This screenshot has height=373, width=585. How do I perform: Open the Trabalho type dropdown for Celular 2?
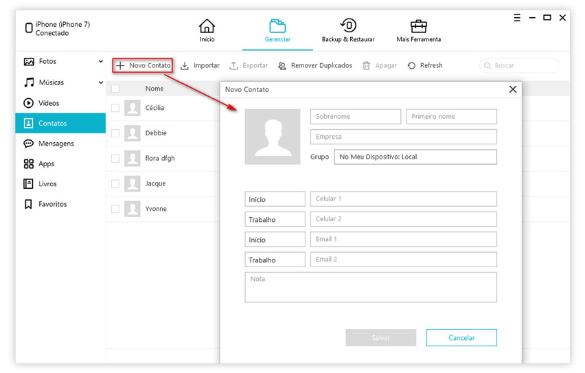[275, 219]
